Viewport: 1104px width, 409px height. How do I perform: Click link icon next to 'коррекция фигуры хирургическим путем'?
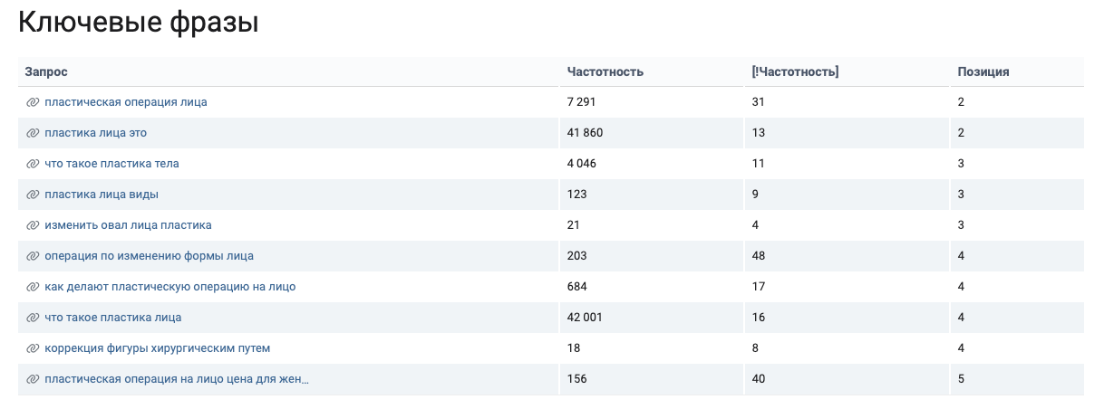(33, 348)
